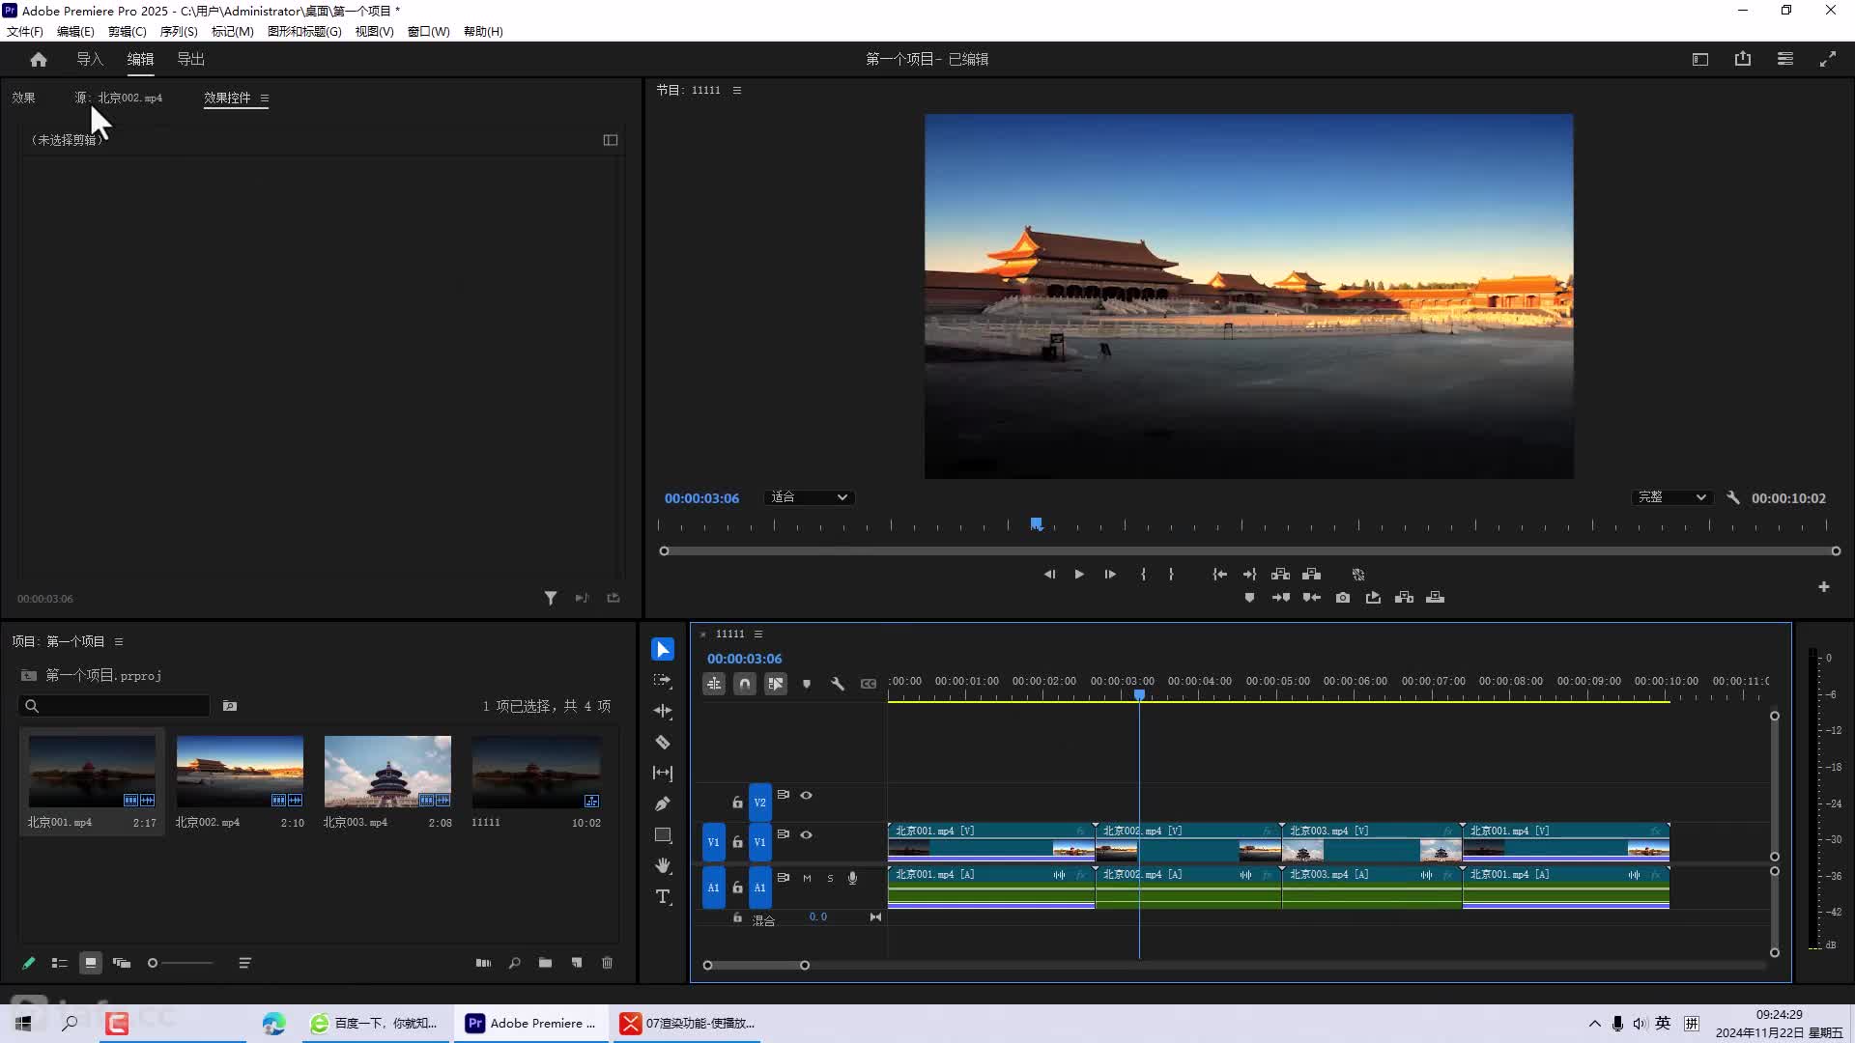Toggle V1 track output eye
The image size is (1855, 1043).
pos(807,835)
